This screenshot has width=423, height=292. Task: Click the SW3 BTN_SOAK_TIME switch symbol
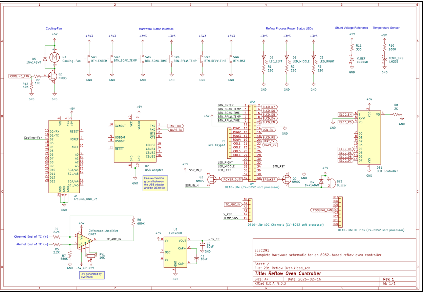click(142, 59)
